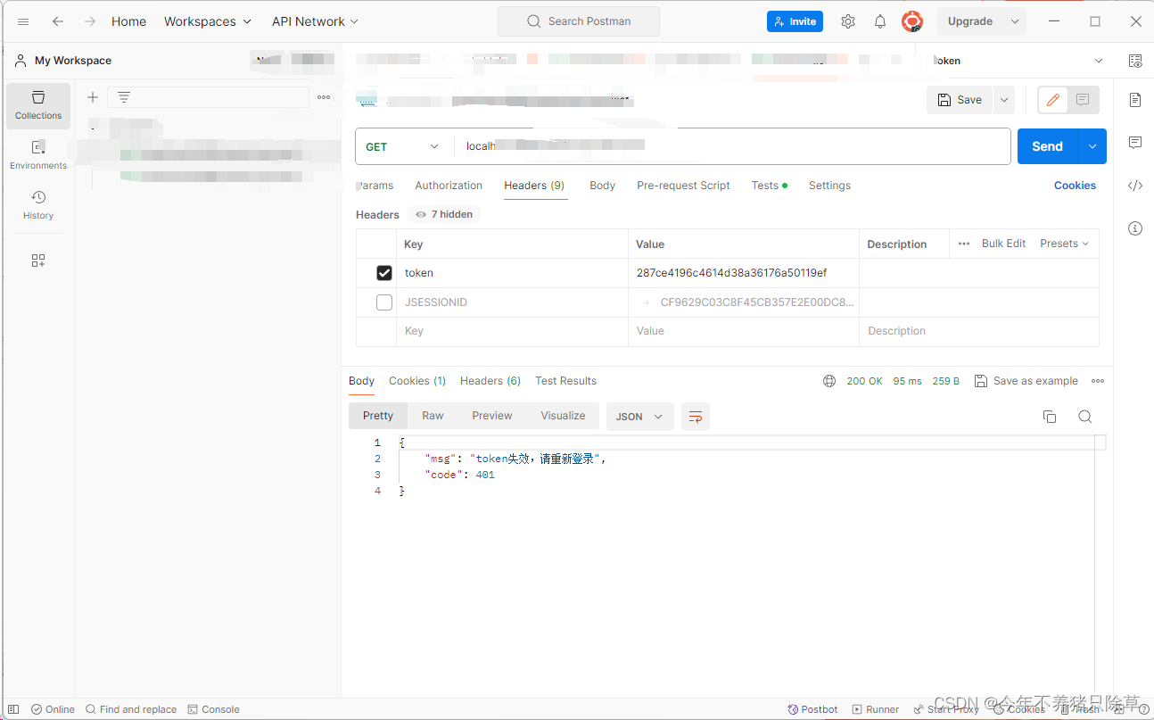This screenshot has height=720, width=1154.
Task: Open response Headers (6) tab
Action: pos(490,381)
